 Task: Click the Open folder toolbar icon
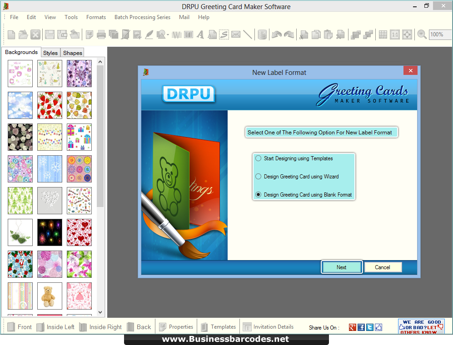click(x=23, y=34)
